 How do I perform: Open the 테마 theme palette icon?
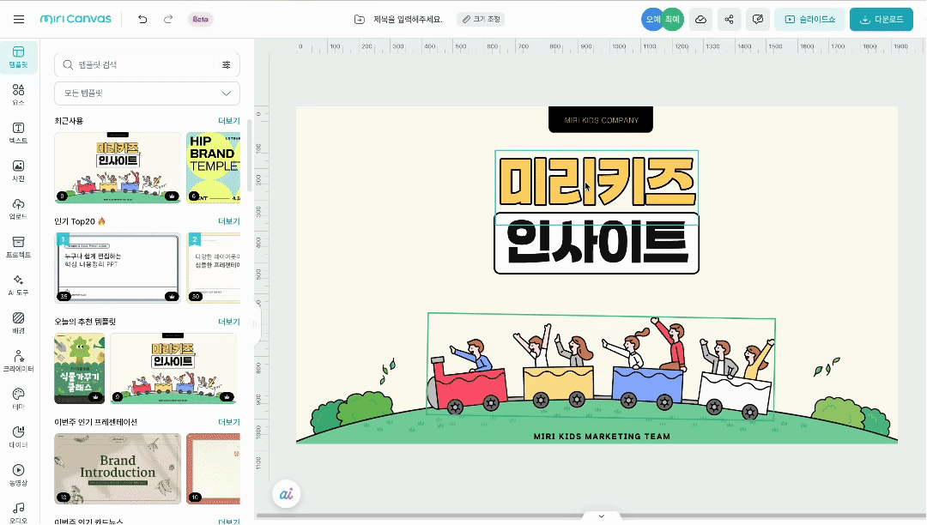(x=19, y=399)
